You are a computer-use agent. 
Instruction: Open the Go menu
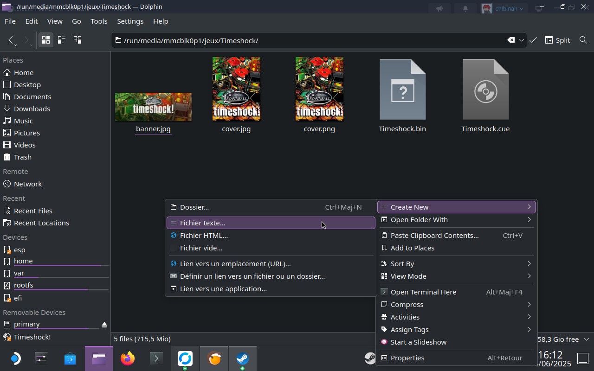(77, 21)
